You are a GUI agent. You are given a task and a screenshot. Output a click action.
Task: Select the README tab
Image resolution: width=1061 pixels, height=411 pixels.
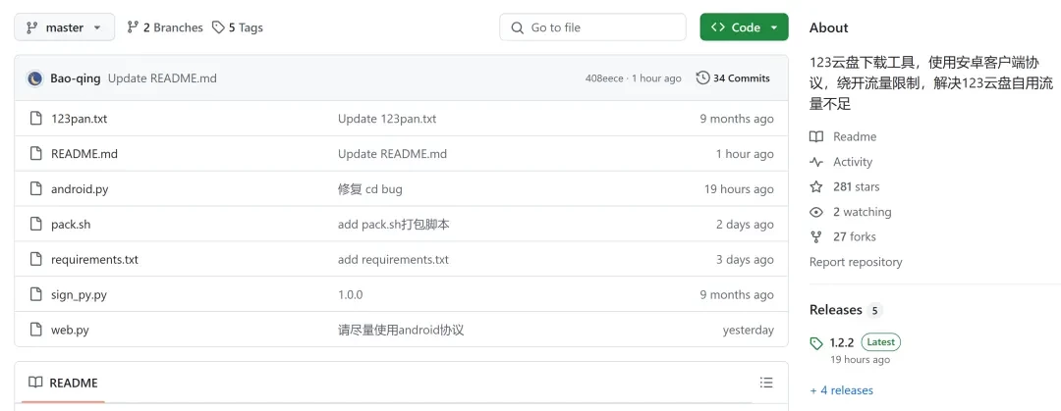pos(63,383)
